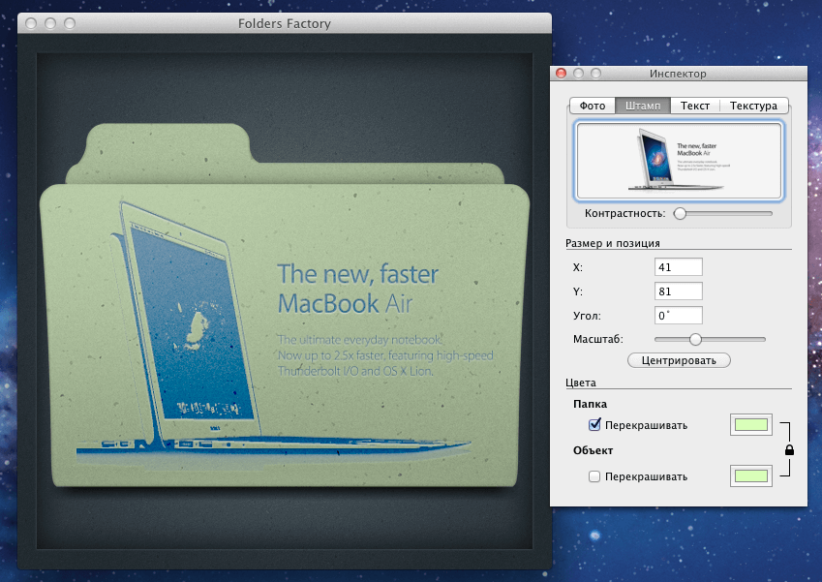This screenshot has width=822, height=582.
Task: Select the Угол angle input field
Action: (x=678, y=315)
